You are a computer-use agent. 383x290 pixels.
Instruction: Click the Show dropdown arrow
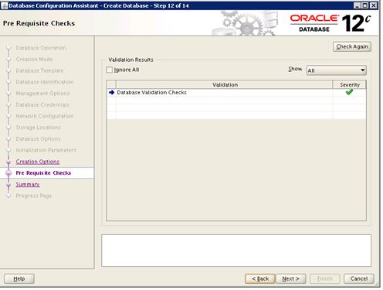[x=362, y=70]
